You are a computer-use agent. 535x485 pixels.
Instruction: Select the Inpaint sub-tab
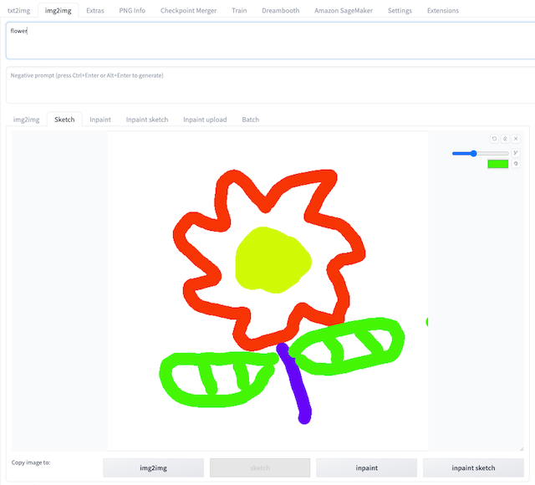point(100,120)
